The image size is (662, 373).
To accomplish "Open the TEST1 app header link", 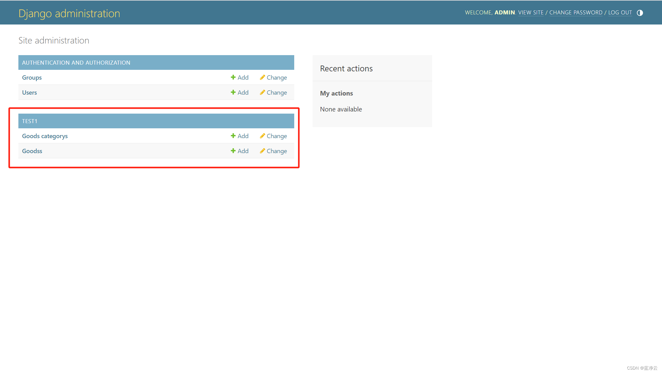I will pos(29,121).
